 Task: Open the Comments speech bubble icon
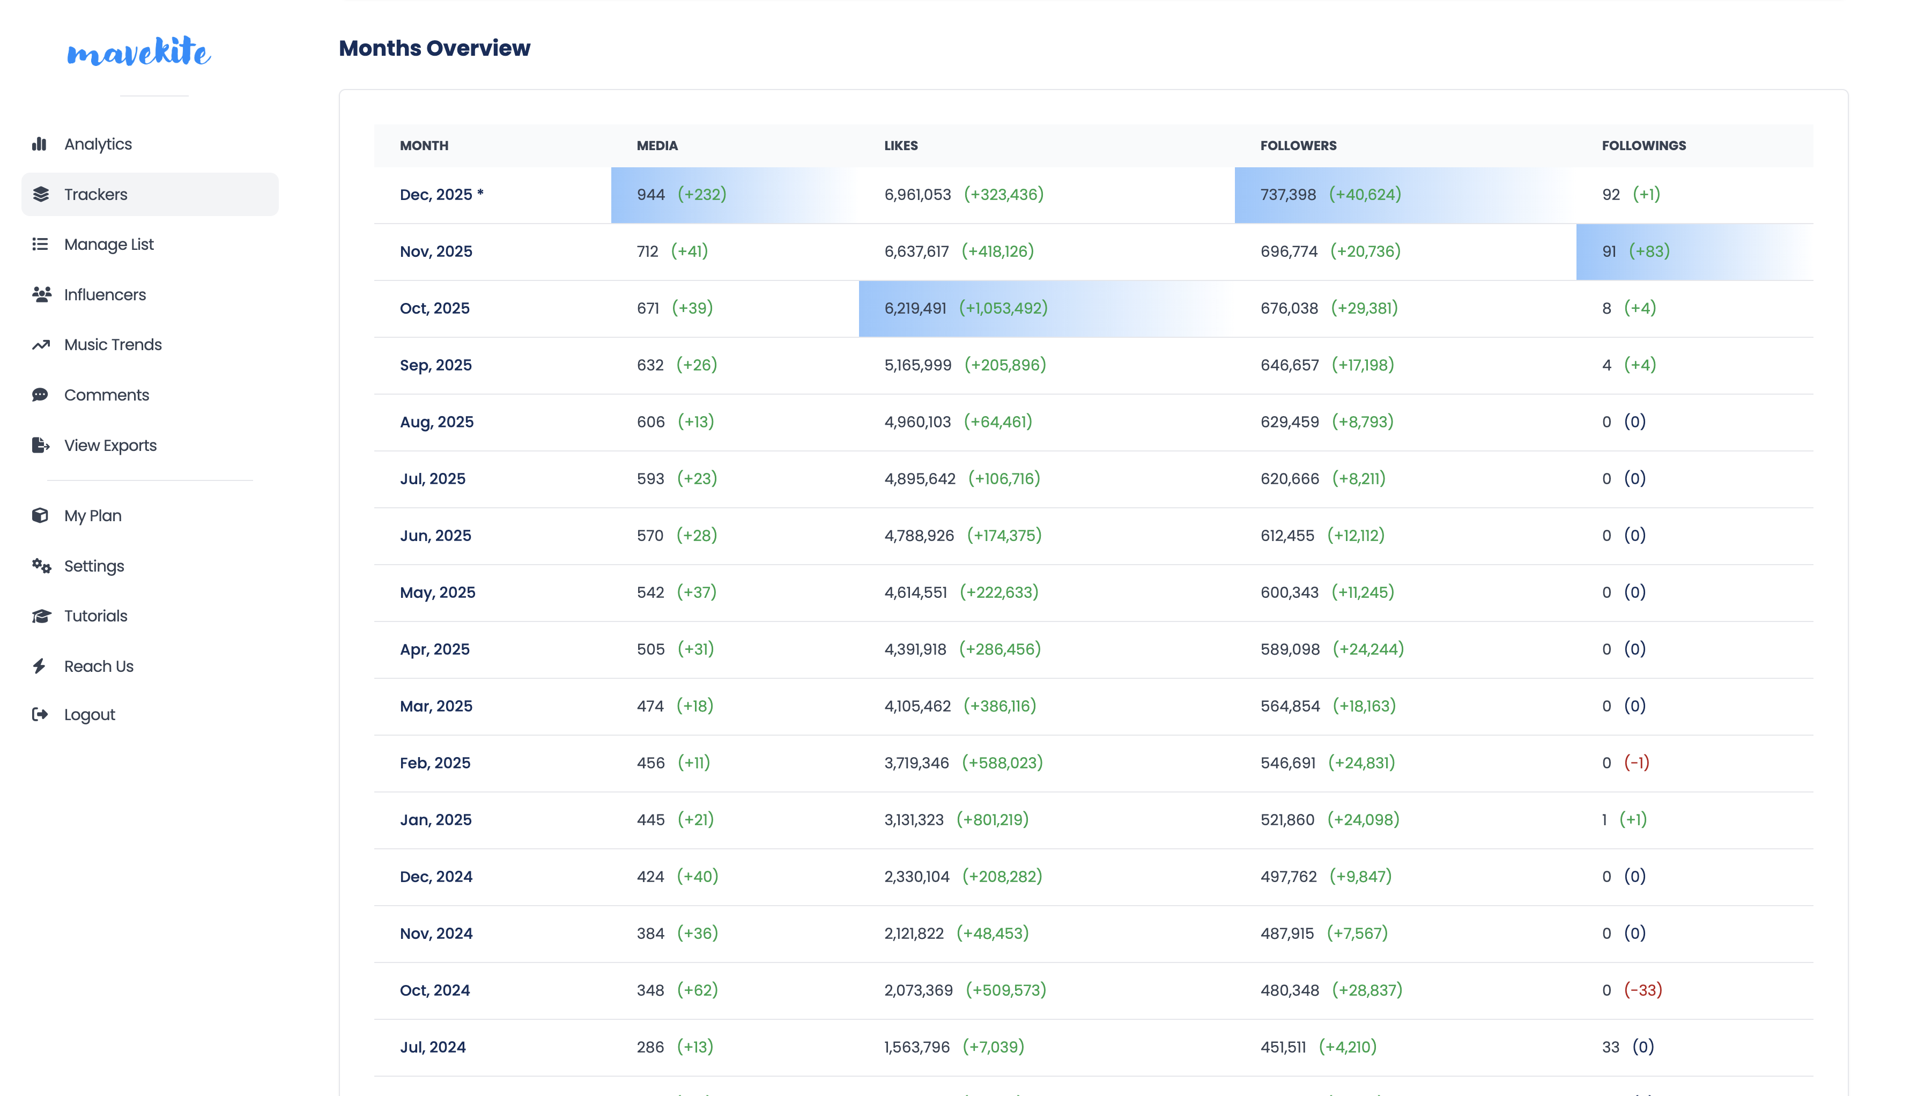tap(41, 395)
